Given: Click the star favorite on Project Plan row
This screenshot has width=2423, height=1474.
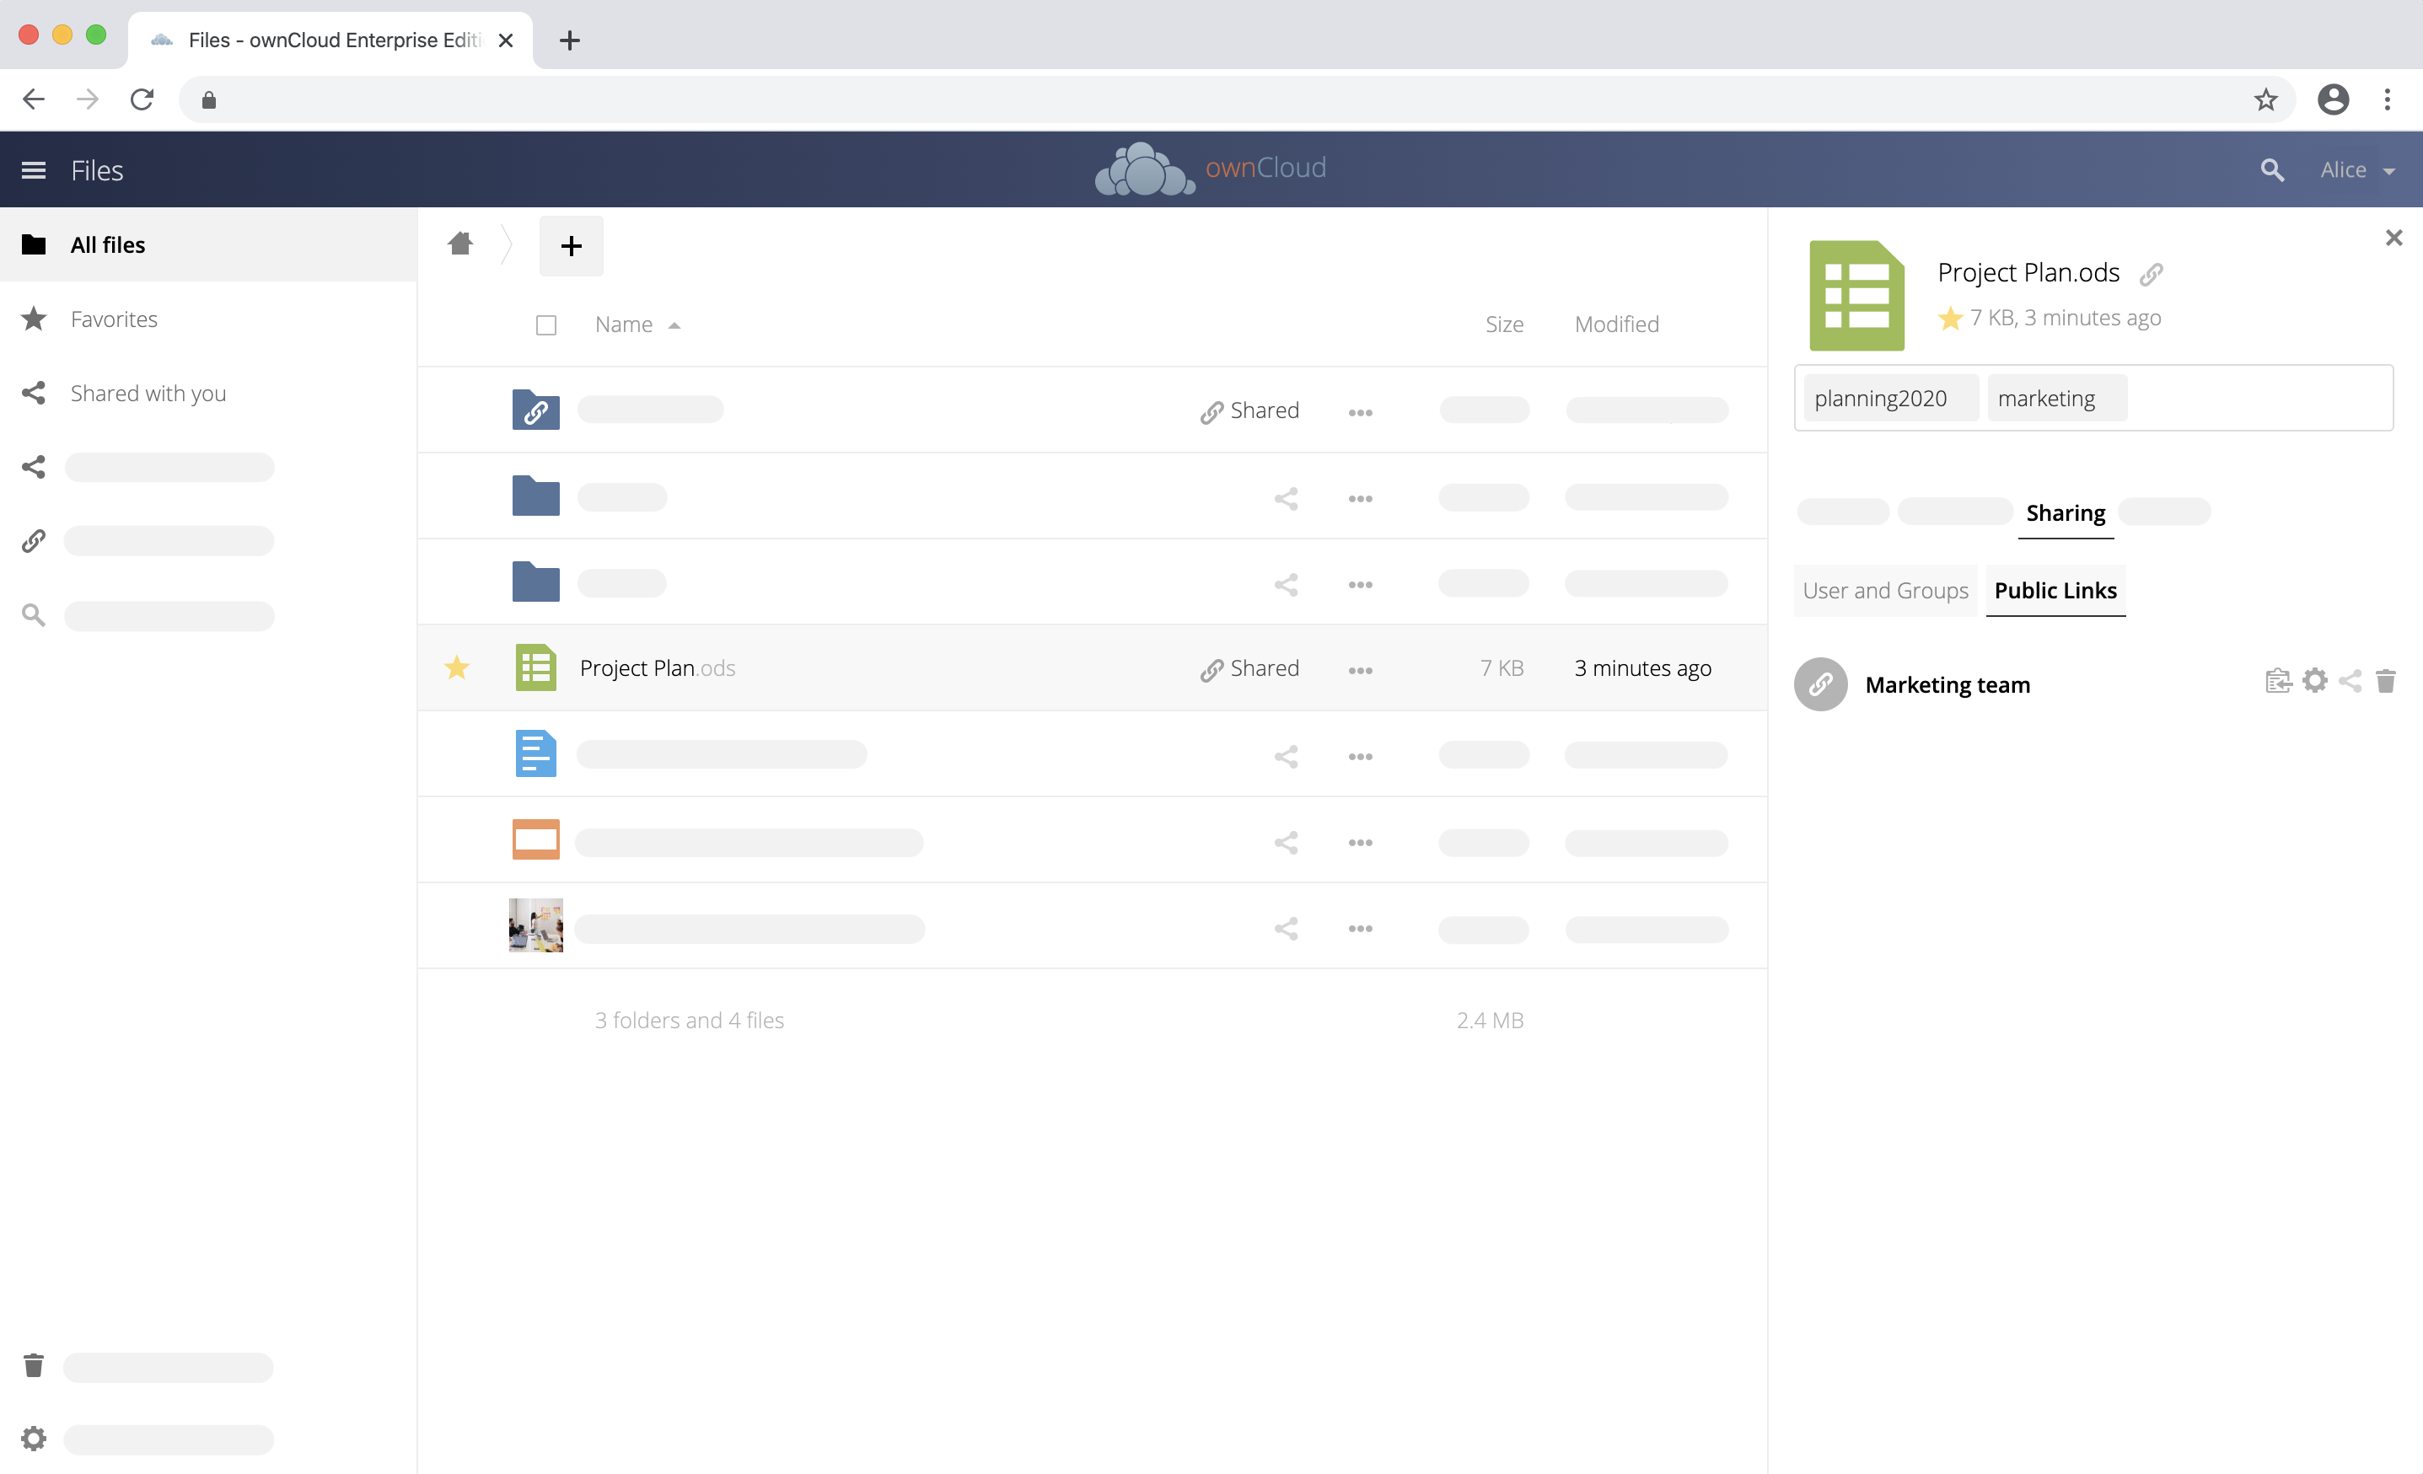Looking at the screenshot, I should pyautogui.click(x=455, y=666).
